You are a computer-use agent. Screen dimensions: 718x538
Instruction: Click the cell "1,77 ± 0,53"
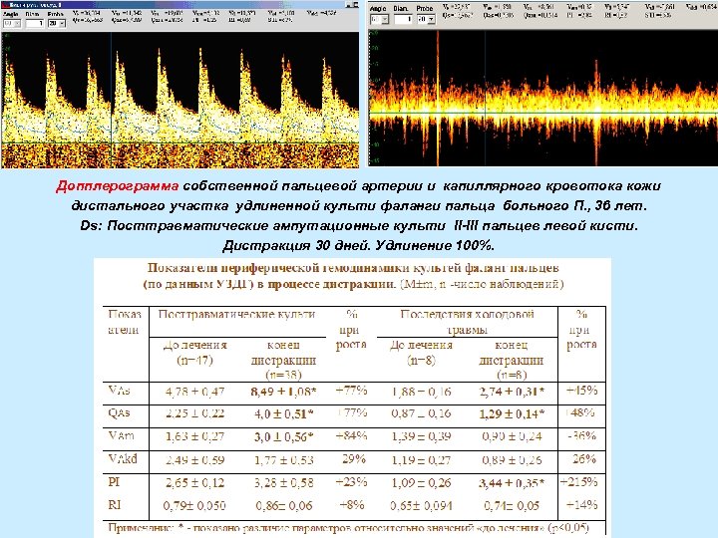(x=284, y=459)
